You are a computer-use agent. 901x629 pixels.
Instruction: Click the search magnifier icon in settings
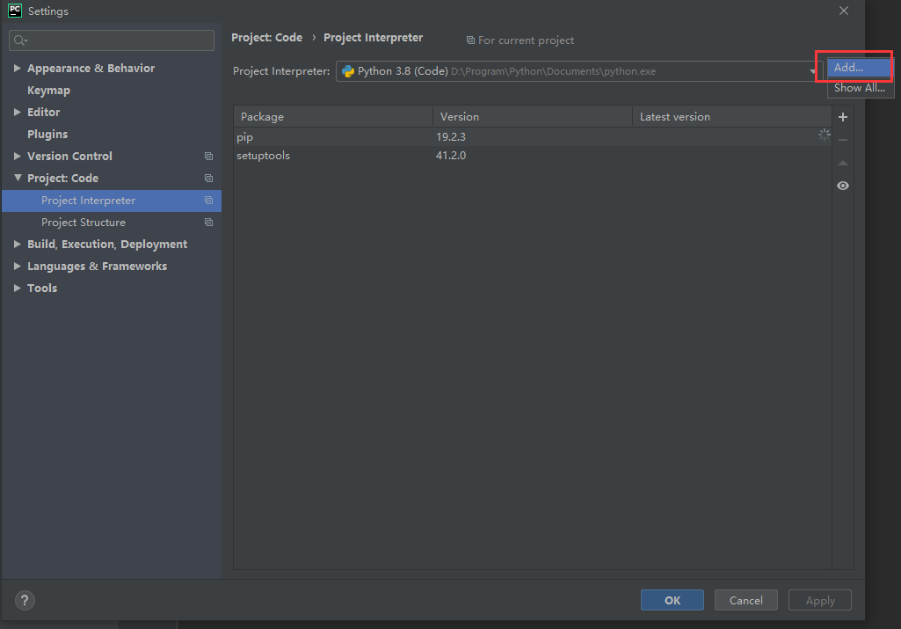(x=20, y=40)
